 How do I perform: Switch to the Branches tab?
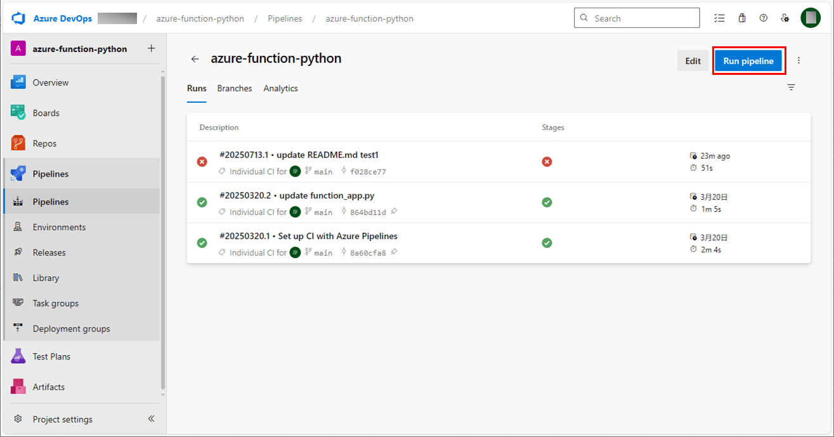coord(235,88)
